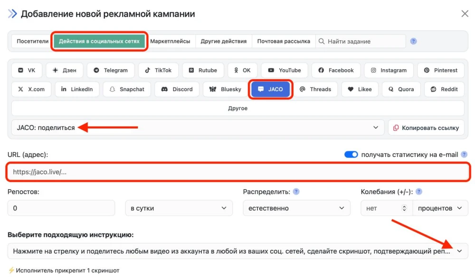This screenshot has height=277, width=475.
Task: Click the 'Другое' button
Action: click(x=237, y=108)
